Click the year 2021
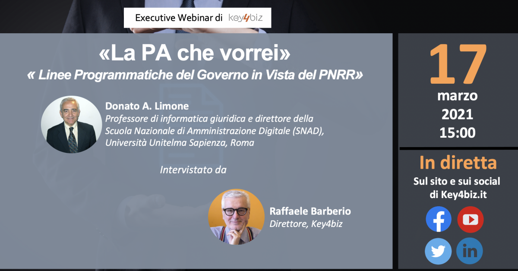The height and width of the screenshot is (271, 518). click(457, 114)
